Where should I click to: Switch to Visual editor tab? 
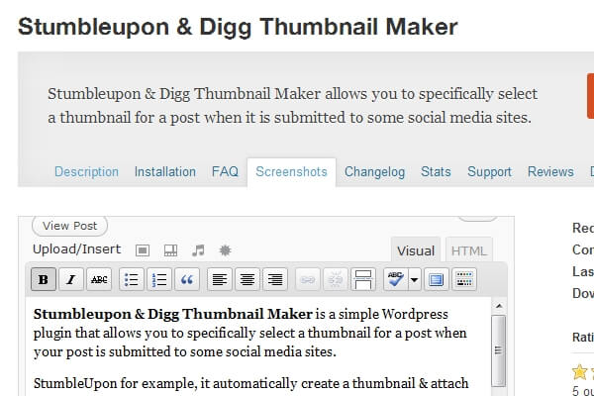pos(416,250)
